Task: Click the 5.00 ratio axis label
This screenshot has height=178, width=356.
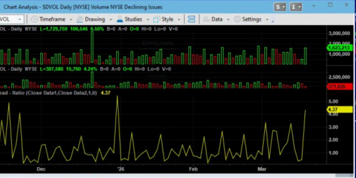Action: [333, 101]
